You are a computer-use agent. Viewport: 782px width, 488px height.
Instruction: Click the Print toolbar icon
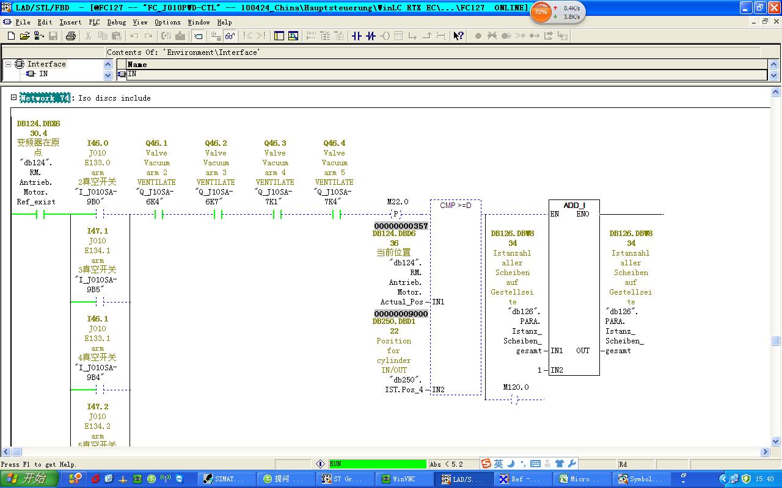tap(70, 36)
